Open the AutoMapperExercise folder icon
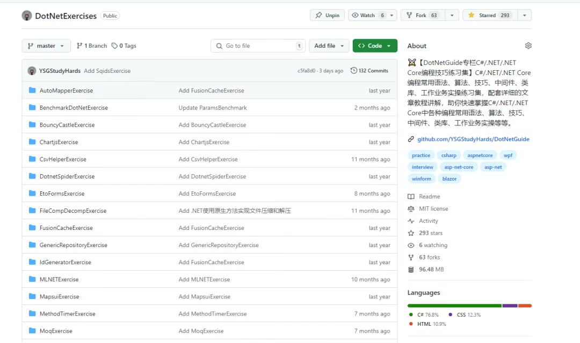This screenshot has height=343, width=580. click(32, 90)
